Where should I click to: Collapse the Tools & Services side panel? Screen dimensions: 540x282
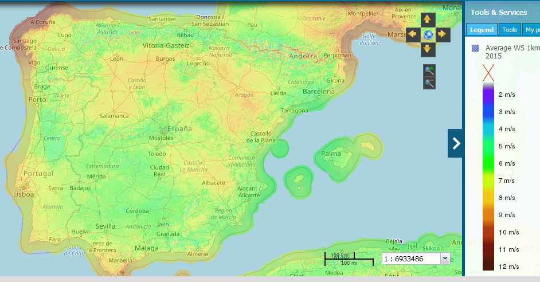[455, 143]
